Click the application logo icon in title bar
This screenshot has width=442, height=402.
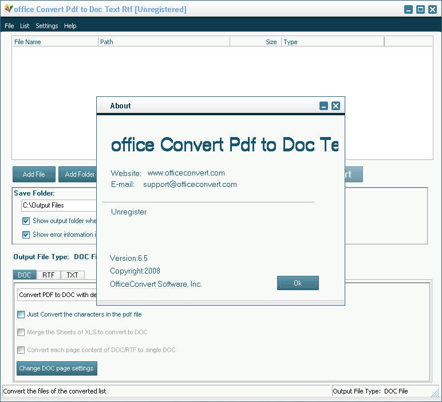(x=9, y=9)
